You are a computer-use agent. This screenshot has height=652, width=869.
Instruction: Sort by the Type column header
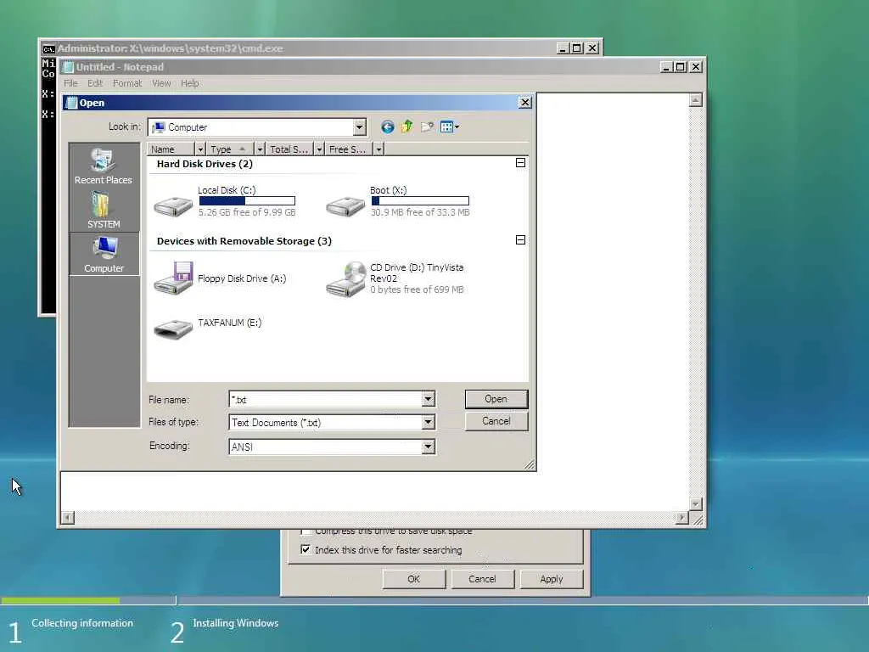click(230, 149)
